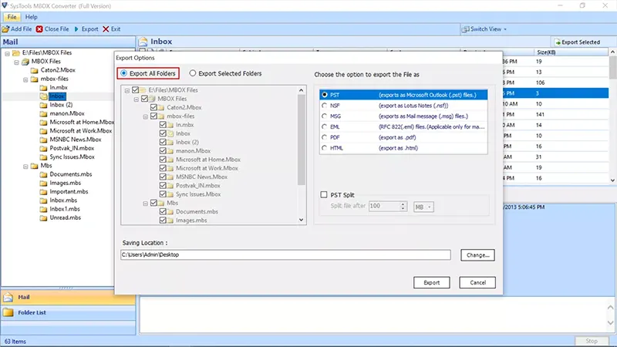This screenshot has height=347, width=617.
Task: Click the Folder List pane icon
Action: (x=8, y=312)
